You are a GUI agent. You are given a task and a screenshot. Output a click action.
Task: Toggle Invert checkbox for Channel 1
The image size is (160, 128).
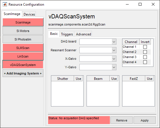145,47
